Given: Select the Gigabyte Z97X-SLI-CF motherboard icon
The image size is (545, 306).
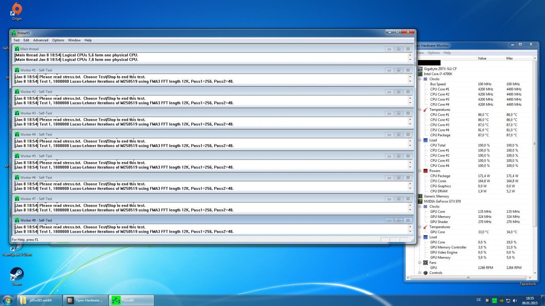Looking at the screenshot, I should point(420,69).
